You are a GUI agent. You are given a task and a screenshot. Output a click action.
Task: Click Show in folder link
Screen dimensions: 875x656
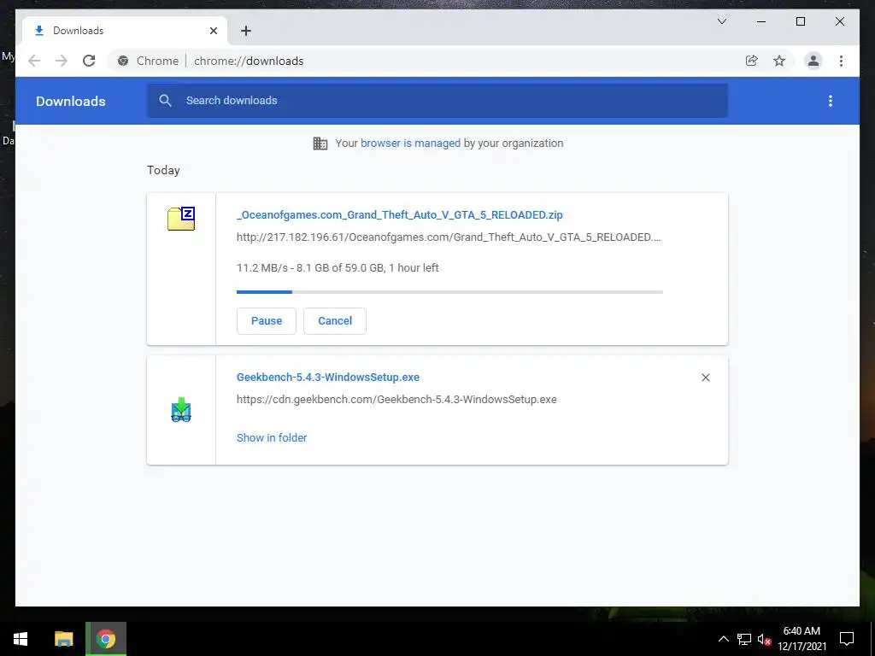pyautogui.click(x=272, y=438)
